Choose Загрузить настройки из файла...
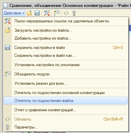This screenshot has height=133, width=131. (x=66, y=30)
